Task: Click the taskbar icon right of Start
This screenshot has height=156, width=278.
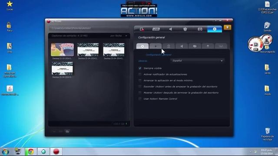Action: [x=18, y=152]
